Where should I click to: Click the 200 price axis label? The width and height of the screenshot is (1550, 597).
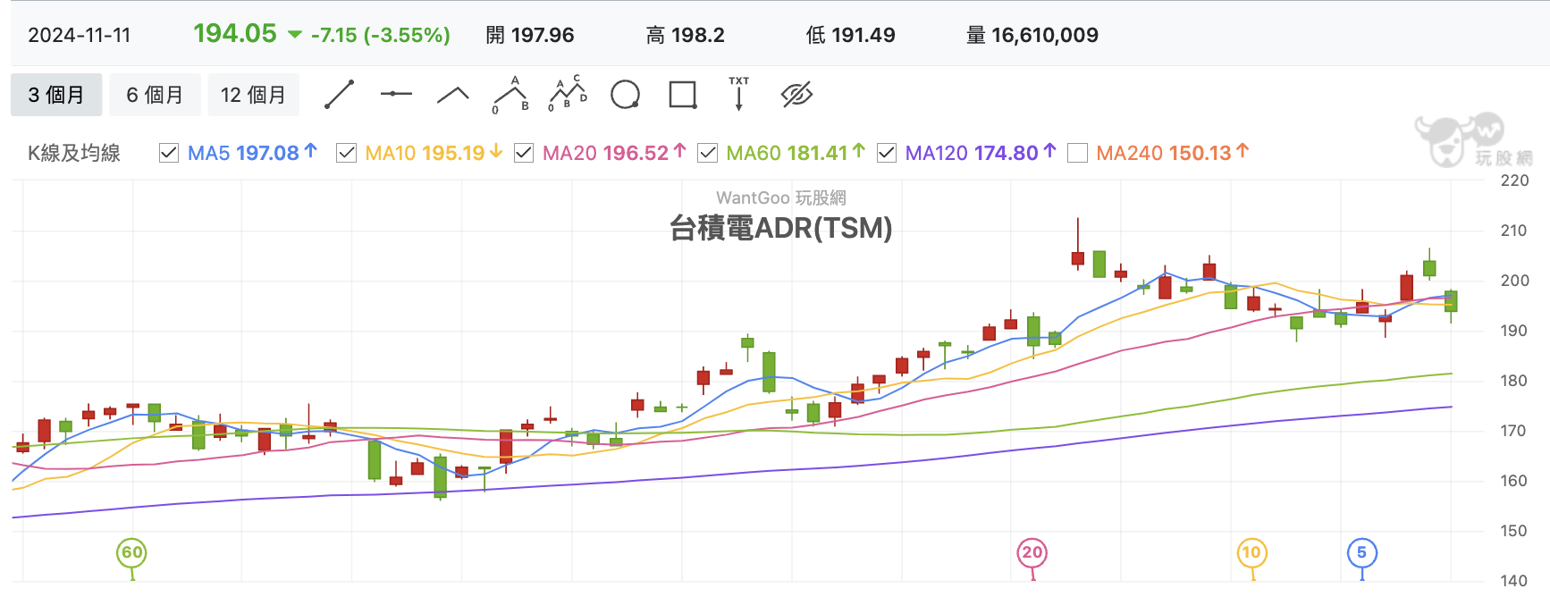coord(1514,281)
